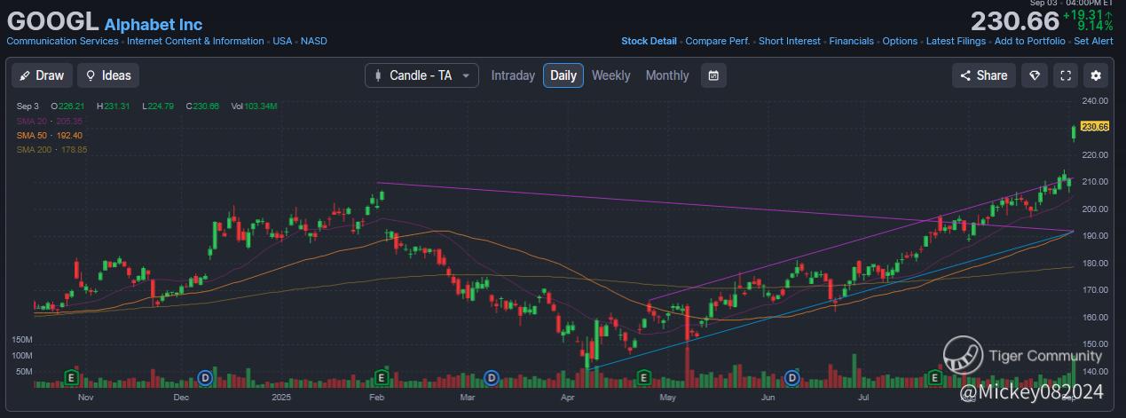
Task: Click the low price L224.79 readout
Action: point(160,106)
